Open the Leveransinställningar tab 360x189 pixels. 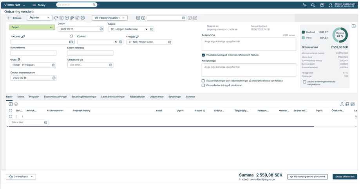point(113,97)
